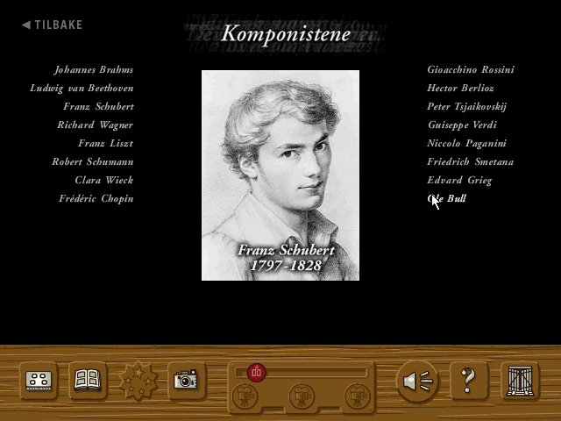Click the camera snapshot icon
The image size is (561, 421).
[x=186, y=381]
